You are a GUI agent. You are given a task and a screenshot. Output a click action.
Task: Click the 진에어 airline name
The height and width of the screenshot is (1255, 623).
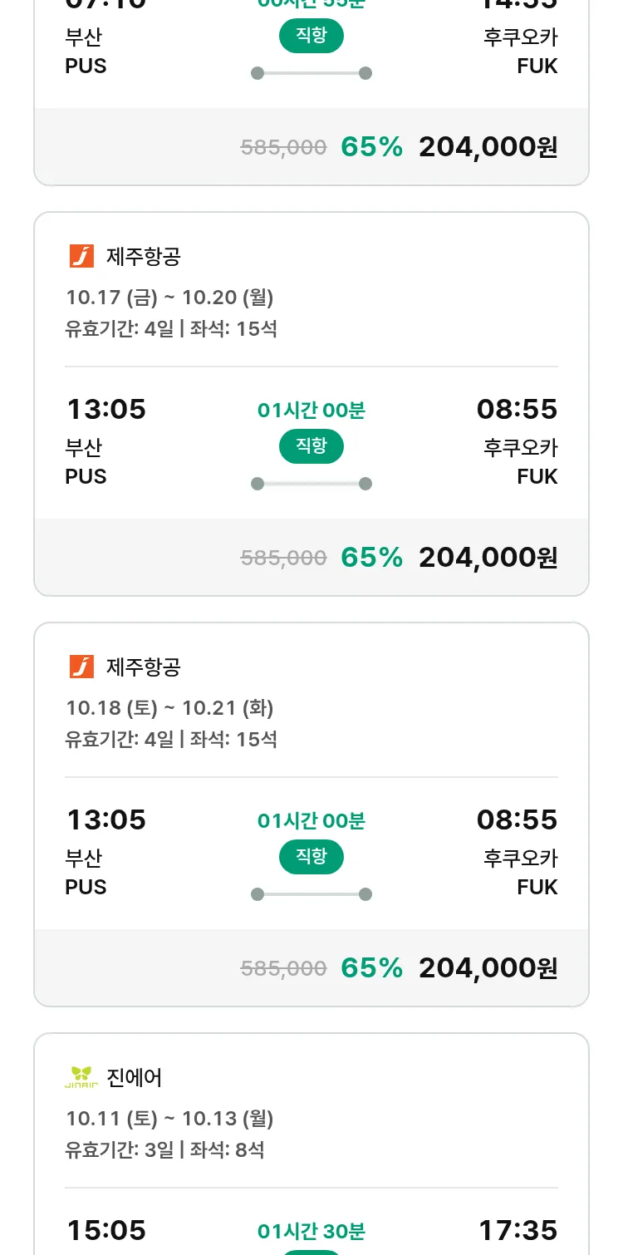[135, 1077]
